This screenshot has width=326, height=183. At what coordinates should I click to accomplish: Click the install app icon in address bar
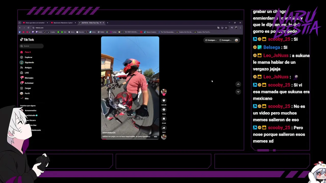pos(222,28)
